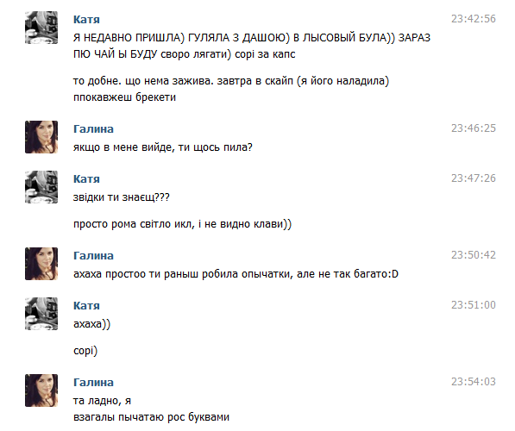The height and width of the screenshot is (431, 515).
Task: Select message 'просто рома світло икл'
Action: tap(182, 224)
